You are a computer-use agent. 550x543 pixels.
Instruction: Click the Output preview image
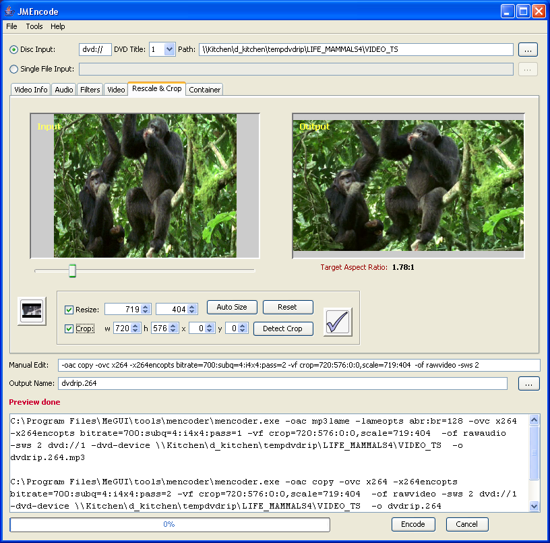(408, 185)
